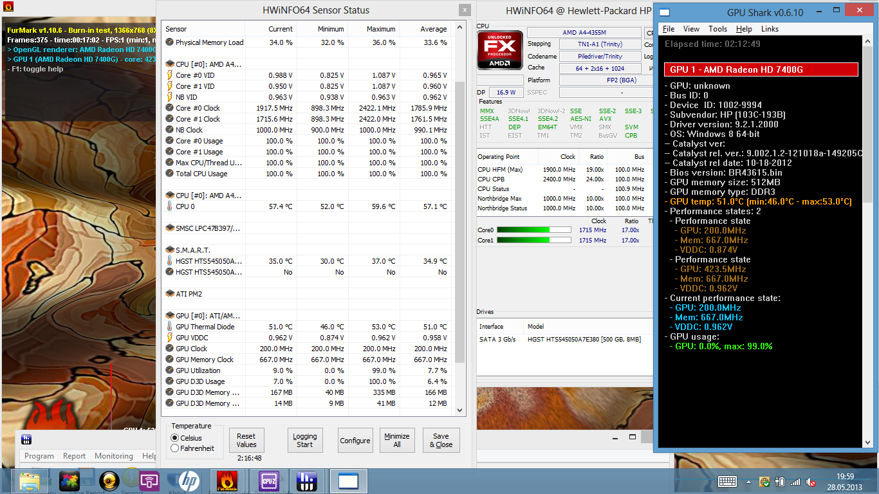The image size is (879, 494).
Task: Open the Program menu in HWiNFO64 window
Action: [39, 456]
